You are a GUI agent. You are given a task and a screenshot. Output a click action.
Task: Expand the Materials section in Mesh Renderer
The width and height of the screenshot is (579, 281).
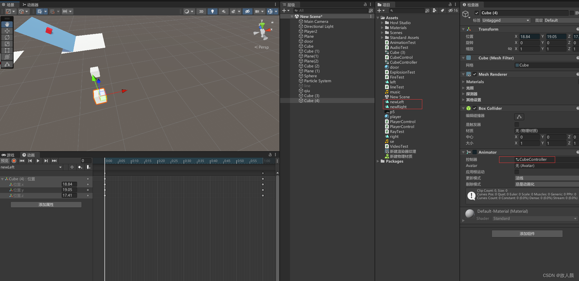tap(463, 82)
